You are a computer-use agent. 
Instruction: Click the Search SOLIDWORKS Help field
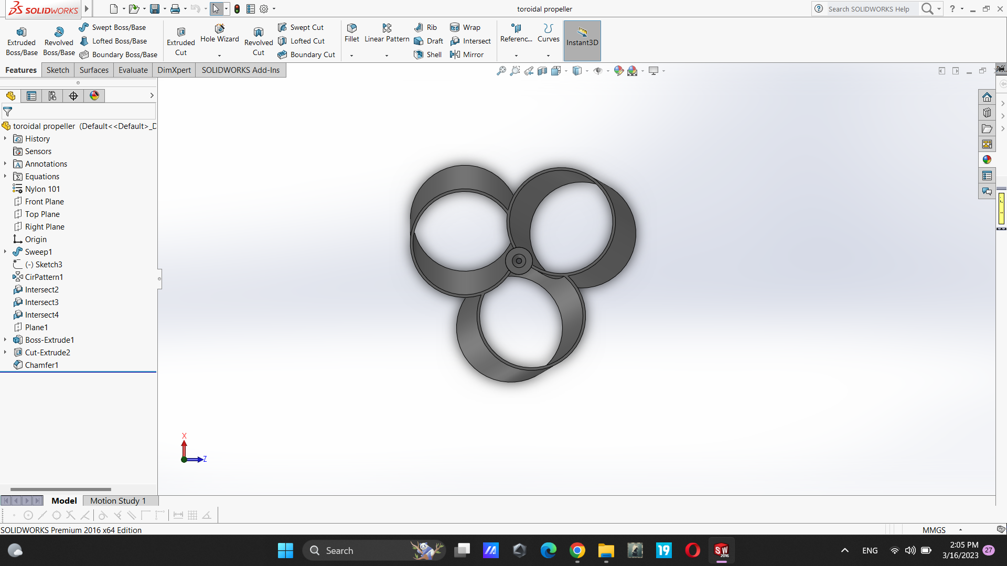pyautogui.click(x=869, y=9)
